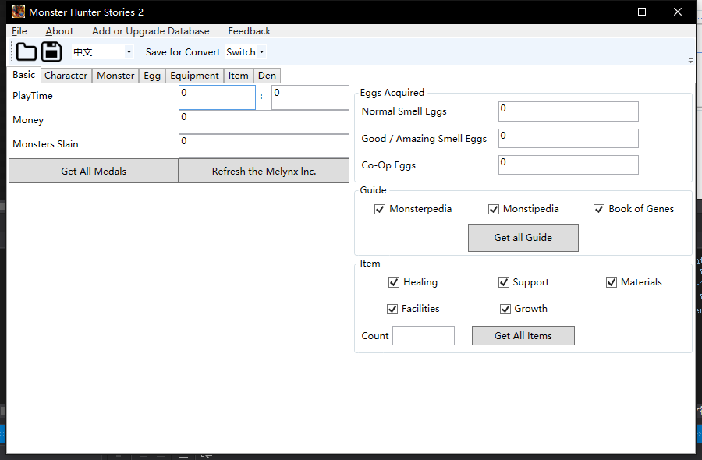Click the Normal Smell Eggs field
This screenshot has height=460, width=702.
(x=569, y=111)
